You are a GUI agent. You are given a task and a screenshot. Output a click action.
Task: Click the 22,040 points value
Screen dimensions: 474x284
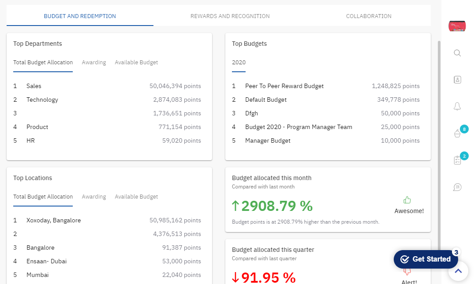[x=182, y=275]
